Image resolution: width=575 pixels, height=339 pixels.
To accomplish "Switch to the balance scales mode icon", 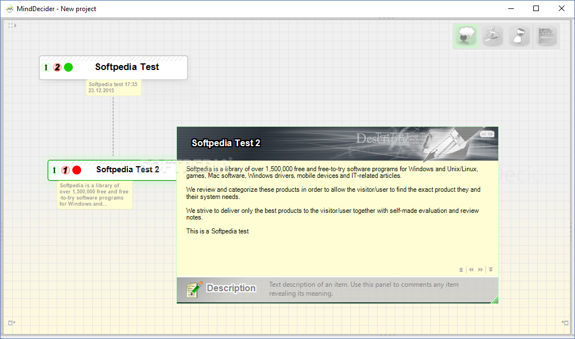I will (492, 36).
